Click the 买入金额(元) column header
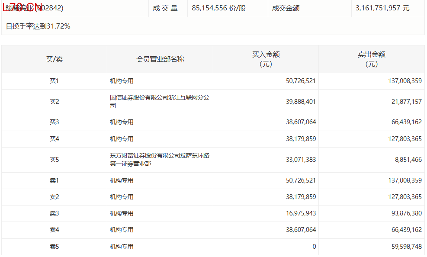The image size is (427, 257). click(266, 59)
